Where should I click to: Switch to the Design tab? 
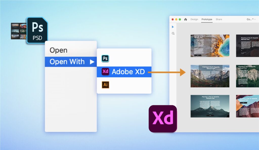194,19
